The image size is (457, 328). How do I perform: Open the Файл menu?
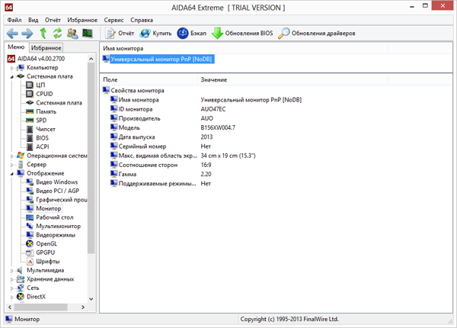coord(14,20)
